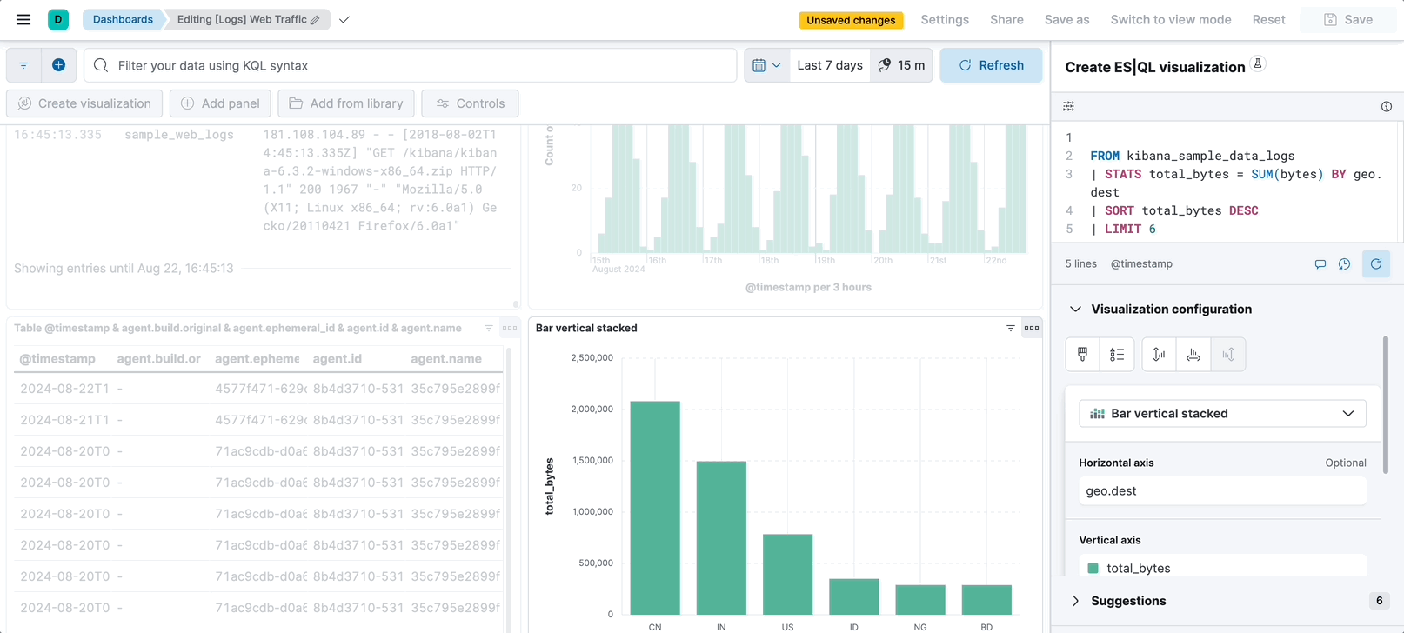
Task: Click the agent.id column header
Action: click(x=337, y=358)
